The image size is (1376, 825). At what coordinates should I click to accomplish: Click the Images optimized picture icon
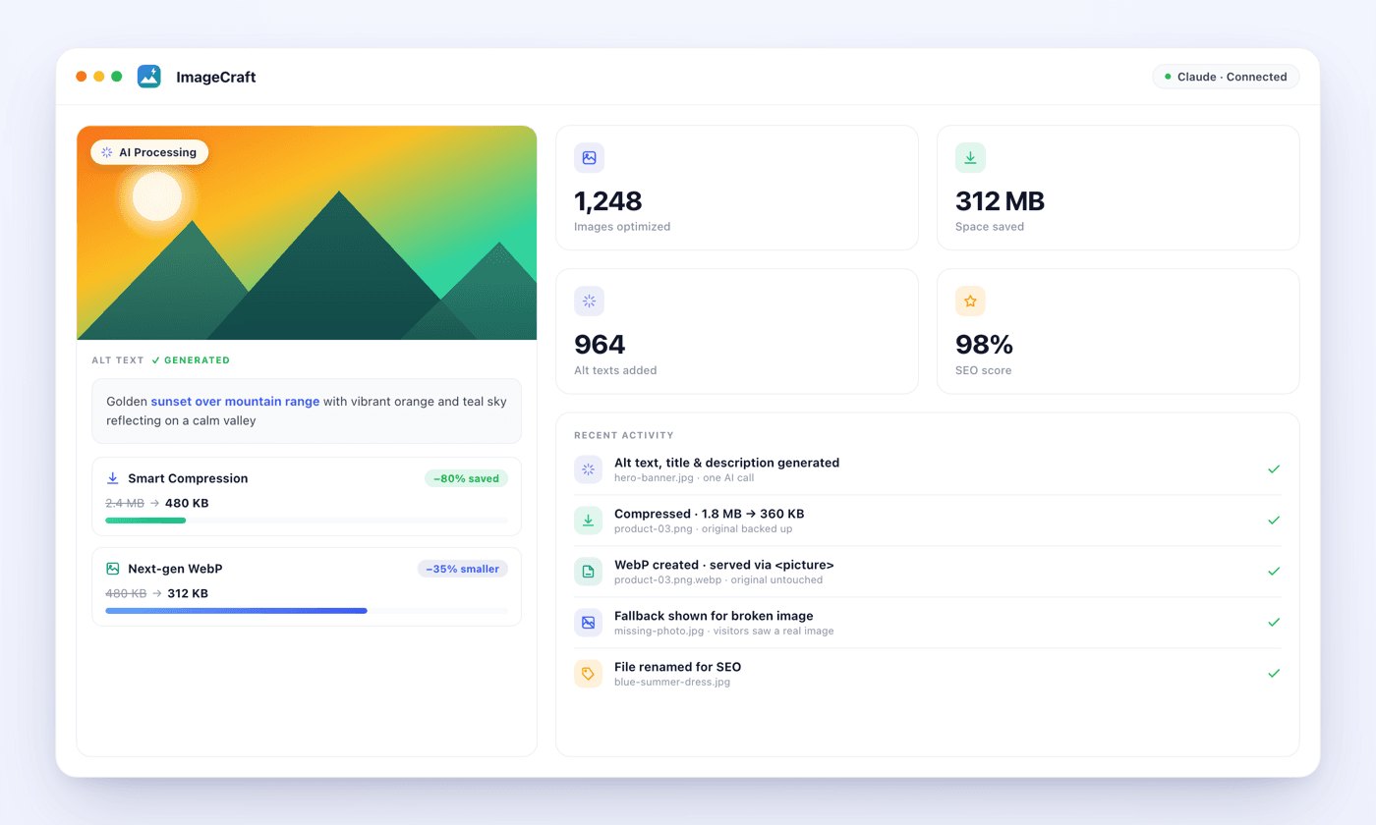tap(589, 157)
